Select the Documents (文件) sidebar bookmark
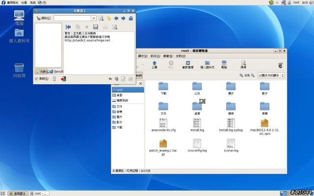This screenshot has width=314, height=196. coord(128,106)
